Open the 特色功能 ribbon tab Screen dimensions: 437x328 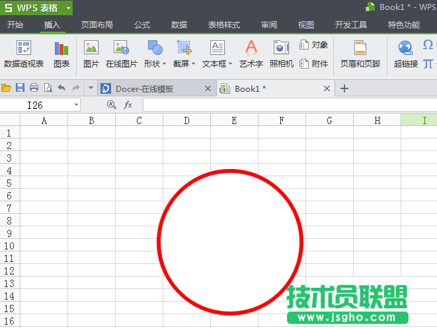click(x=404, y=25)
